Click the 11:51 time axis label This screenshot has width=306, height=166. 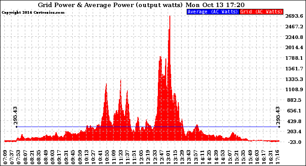click(133, 157)
